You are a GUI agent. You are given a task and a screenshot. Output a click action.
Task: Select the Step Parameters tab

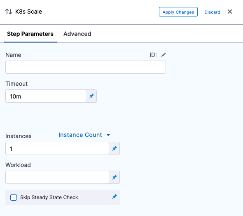[x=30, y=34]
